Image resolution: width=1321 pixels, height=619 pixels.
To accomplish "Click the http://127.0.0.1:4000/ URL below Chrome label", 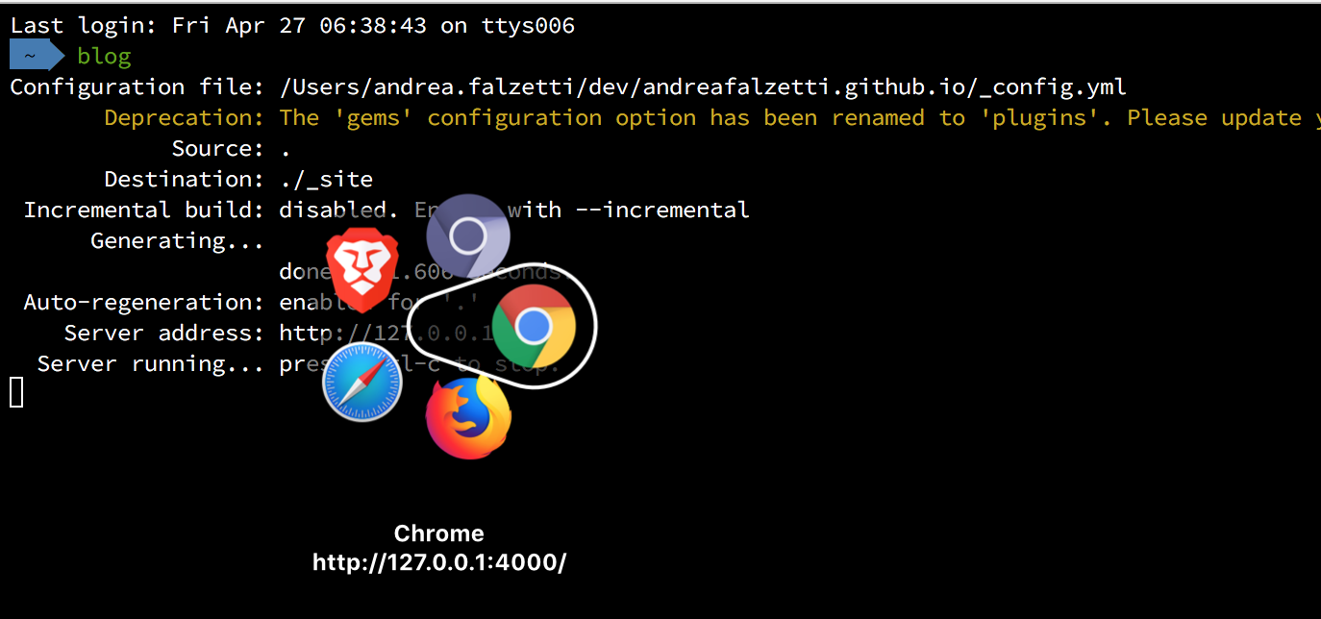I will click(x=439, y=562).
